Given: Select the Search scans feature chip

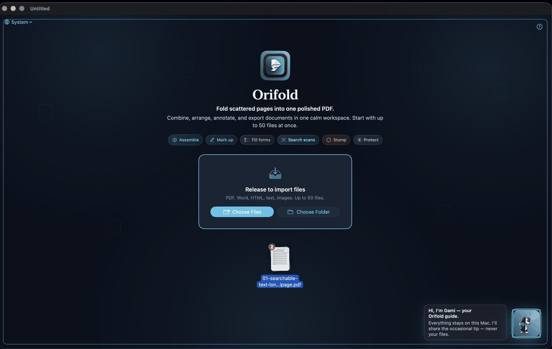Looking at the screenshot, I should 298,140.
